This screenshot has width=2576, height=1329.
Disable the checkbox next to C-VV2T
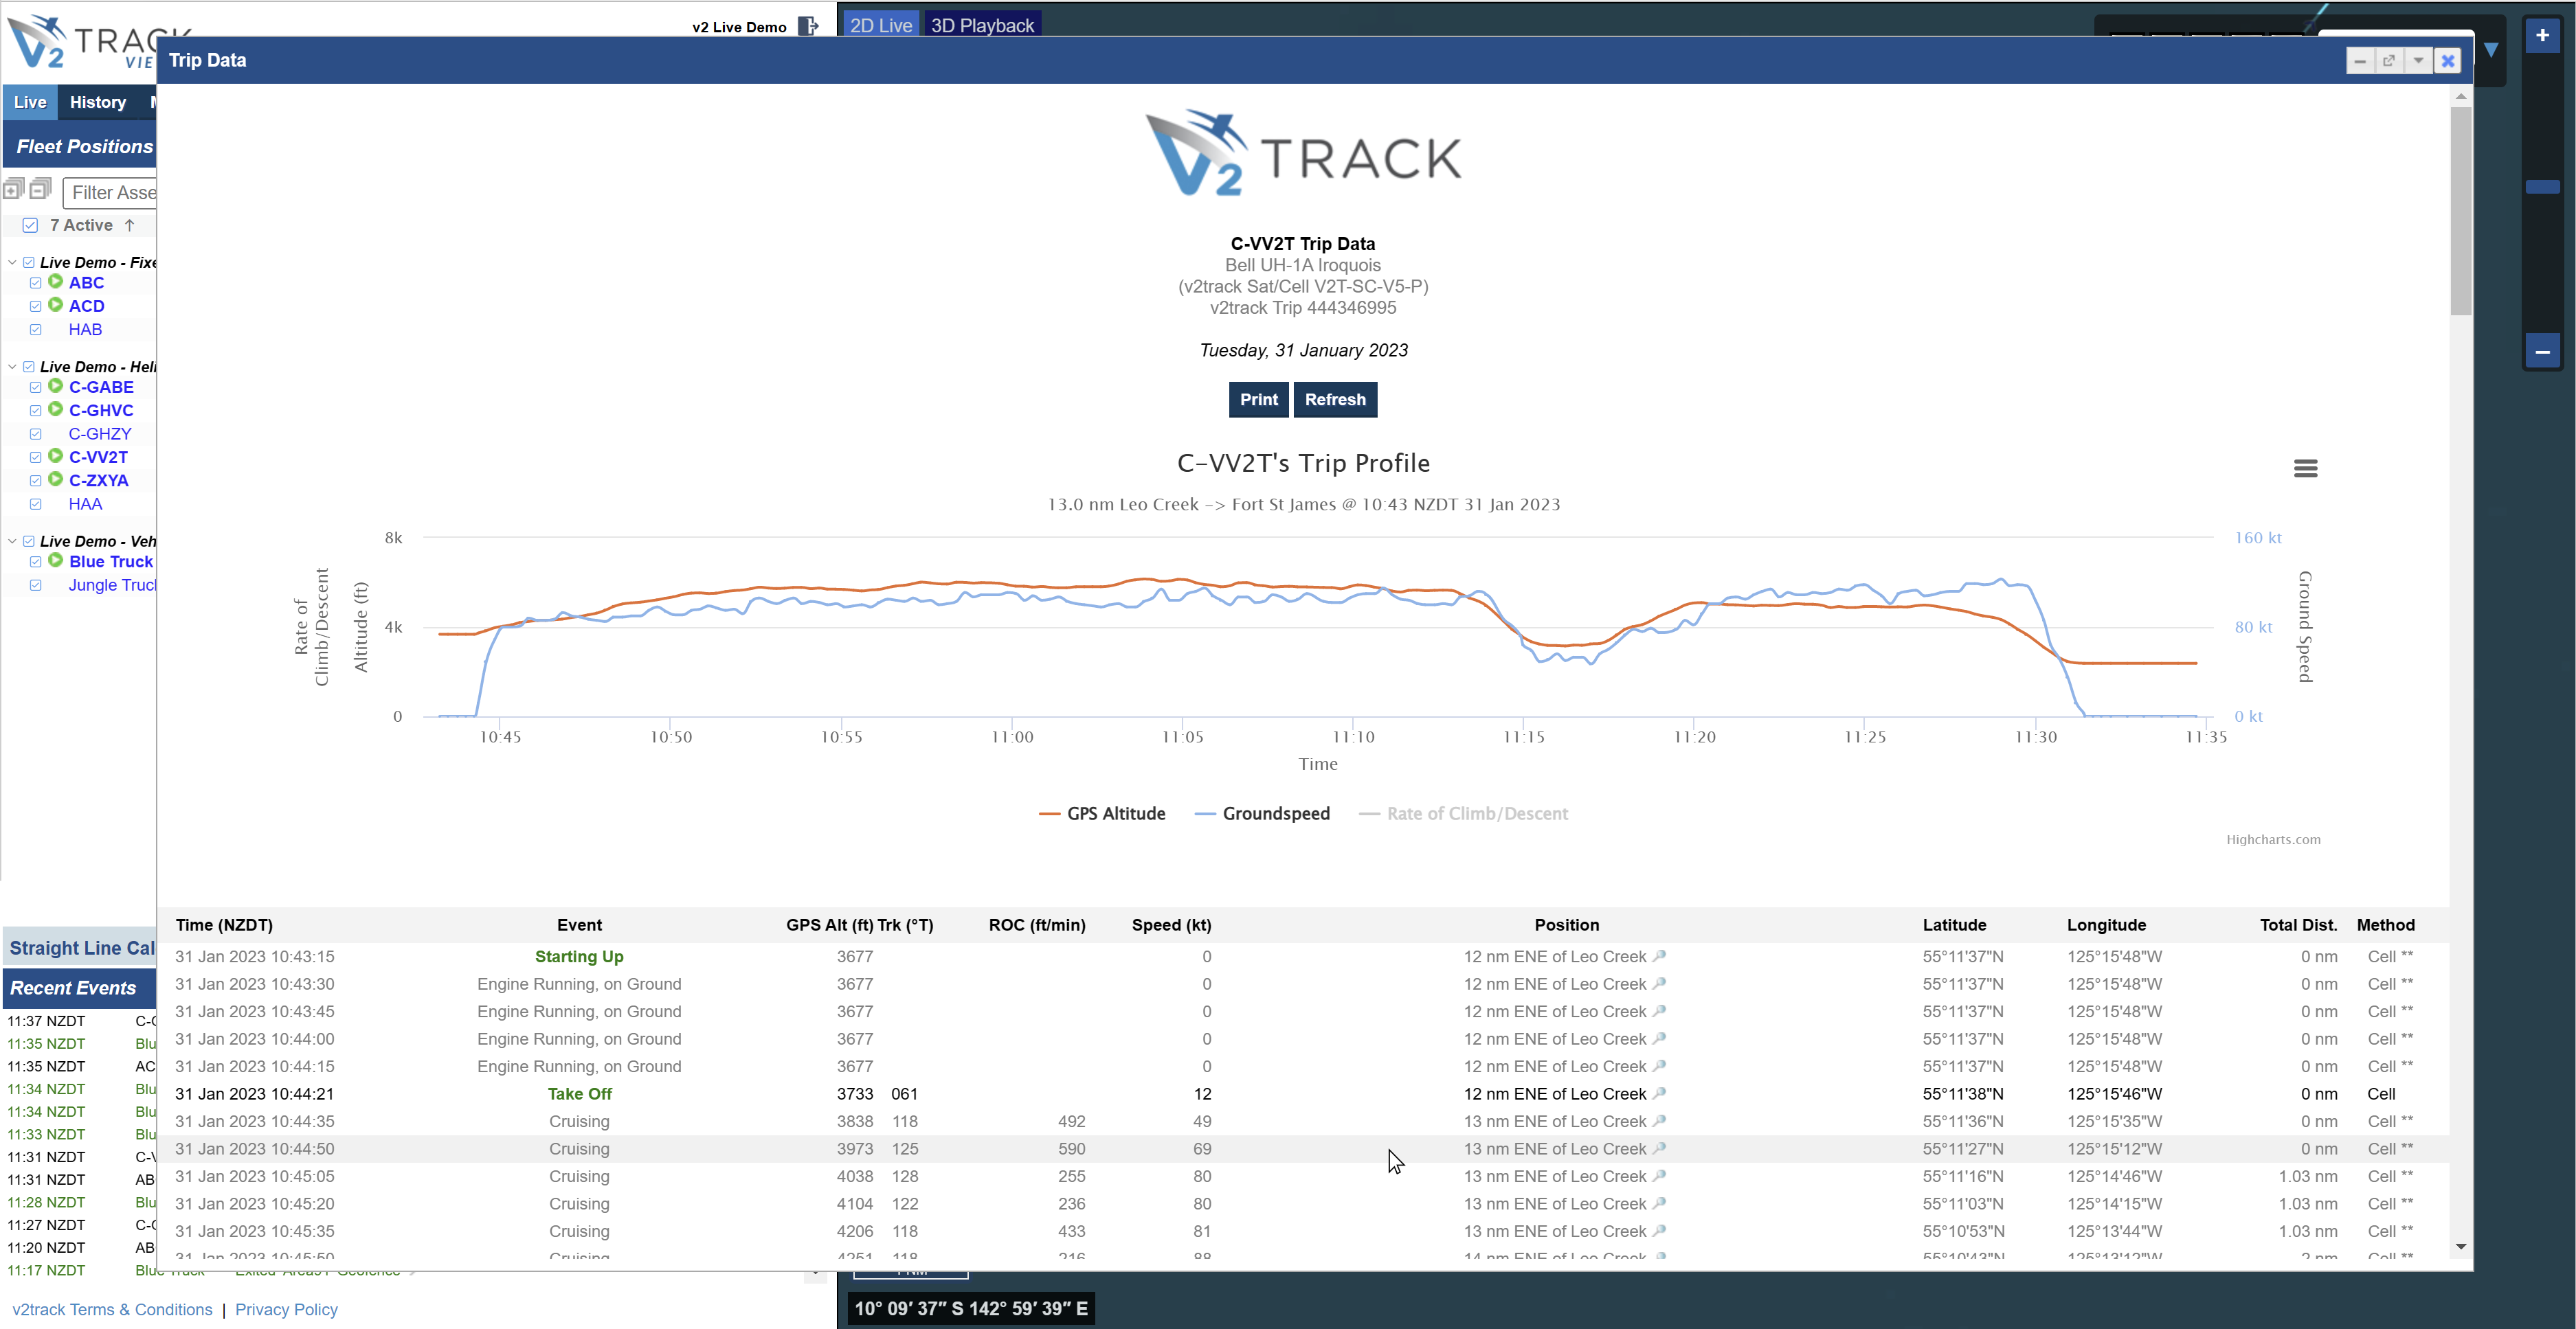36,457
